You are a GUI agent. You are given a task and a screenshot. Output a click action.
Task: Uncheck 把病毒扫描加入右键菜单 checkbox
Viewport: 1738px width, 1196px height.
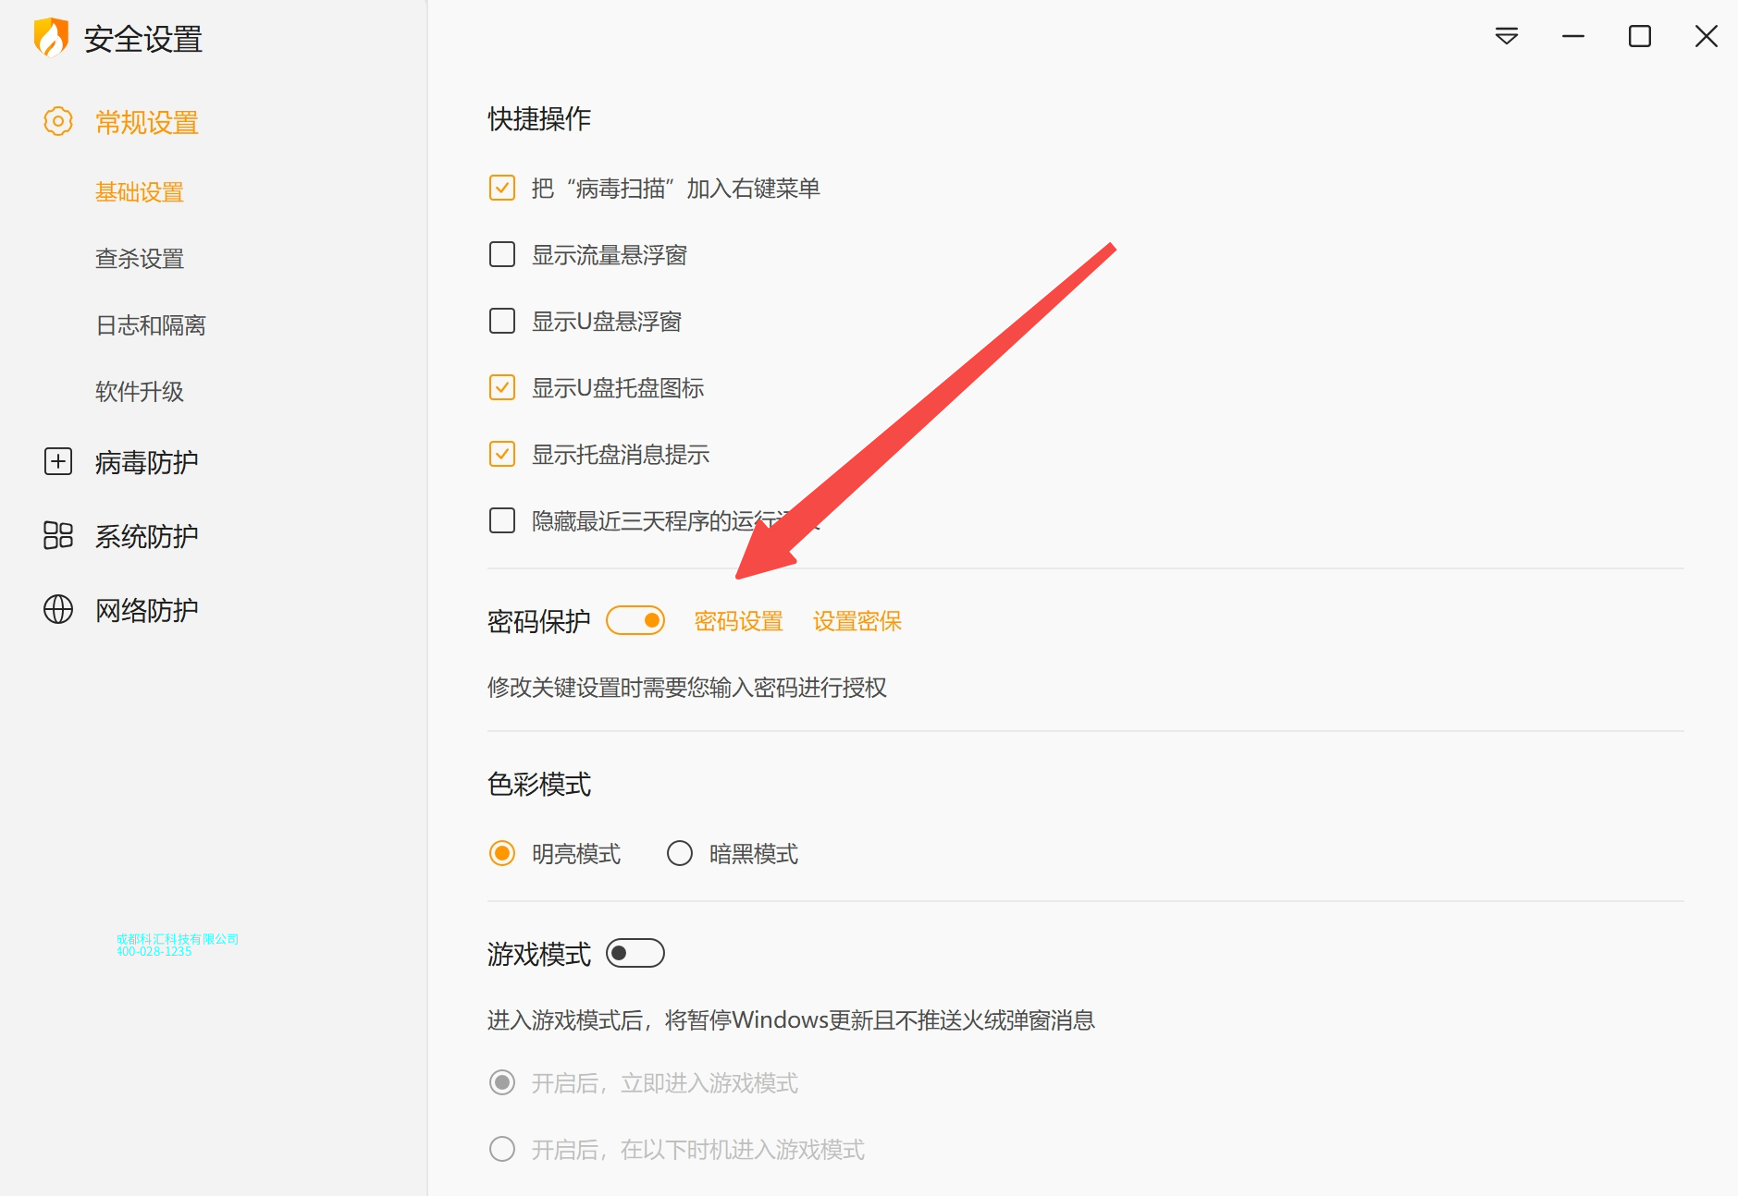502,188
